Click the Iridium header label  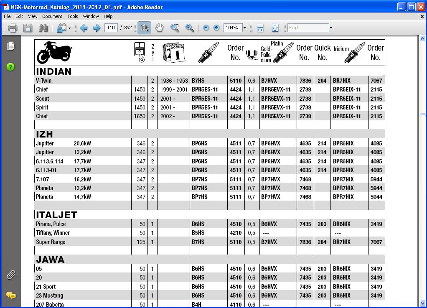[341, 49]
